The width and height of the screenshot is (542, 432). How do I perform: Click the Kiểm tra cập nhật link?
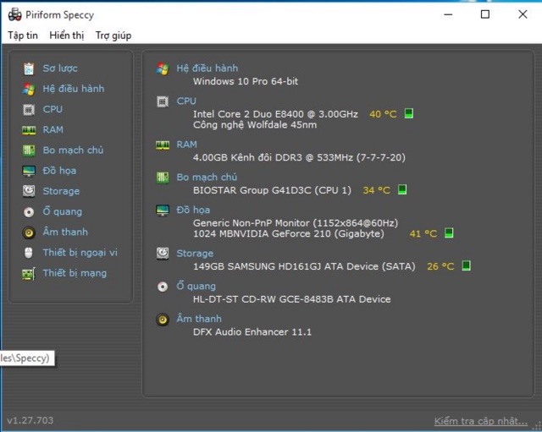[x=481, y=421]
